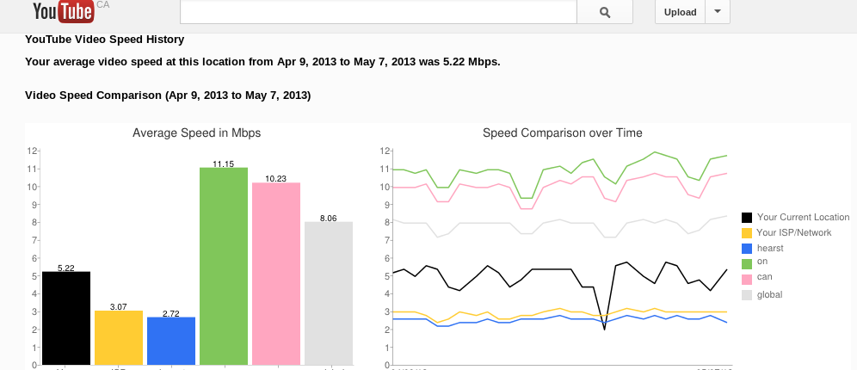
Task: Click the green on legend swatch
Action: point(747,264)
